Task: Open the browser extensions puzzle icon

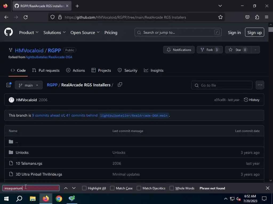Action: [x=257, y=17]
